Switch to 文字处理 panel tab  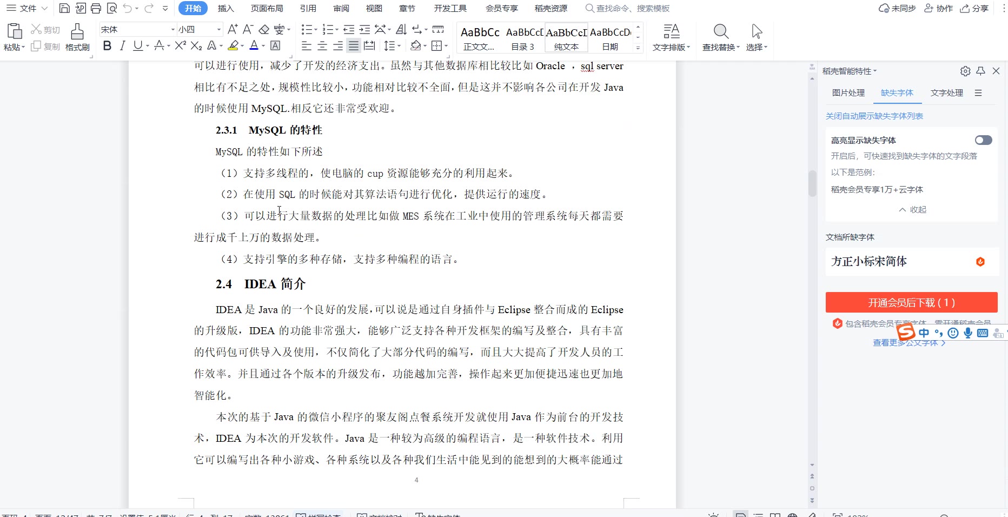point(947,92)
